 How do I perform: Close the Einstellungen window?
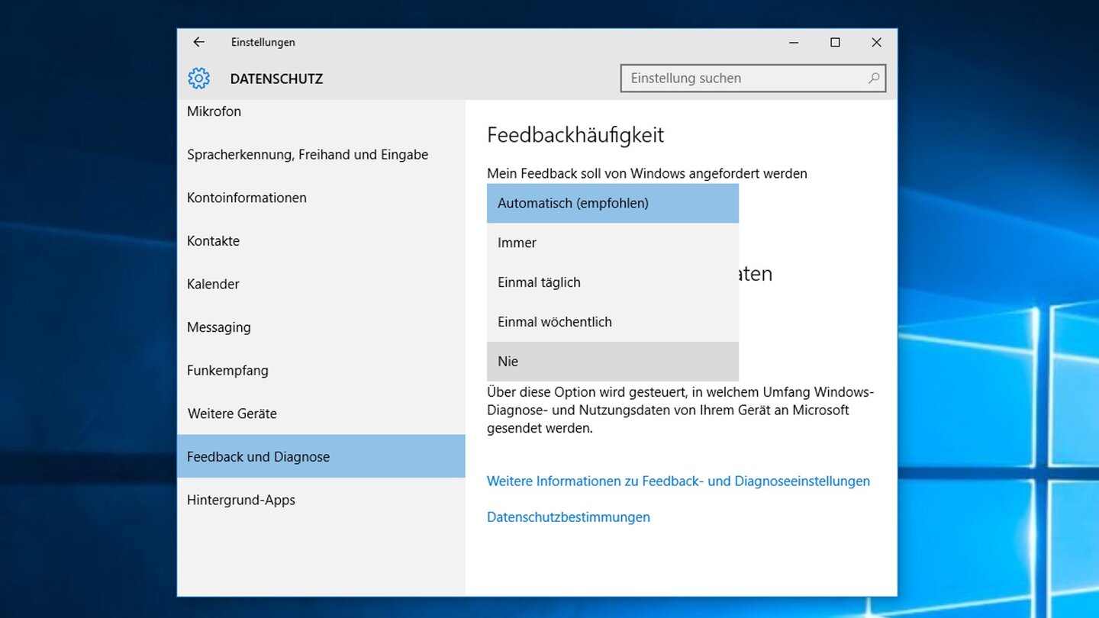click(876, 42)
